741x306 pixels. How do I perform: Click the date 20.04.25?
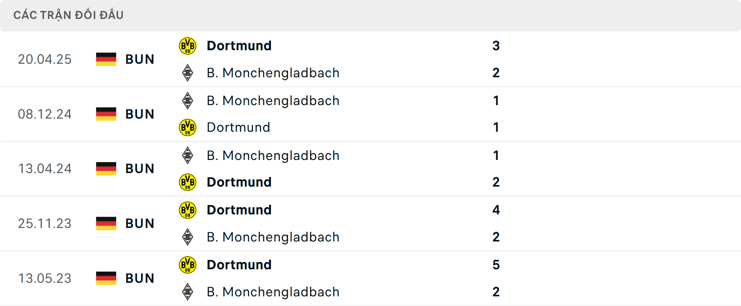pos(45,59)
